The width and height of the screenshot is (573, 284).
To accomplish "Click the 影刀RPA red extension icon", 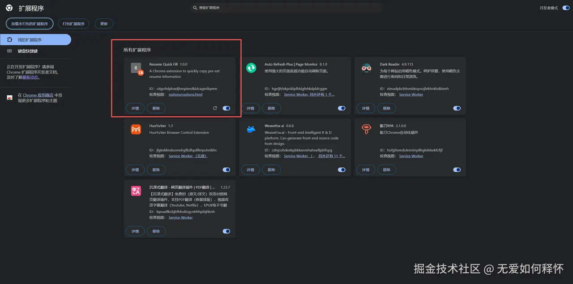I will coord(366,129).
